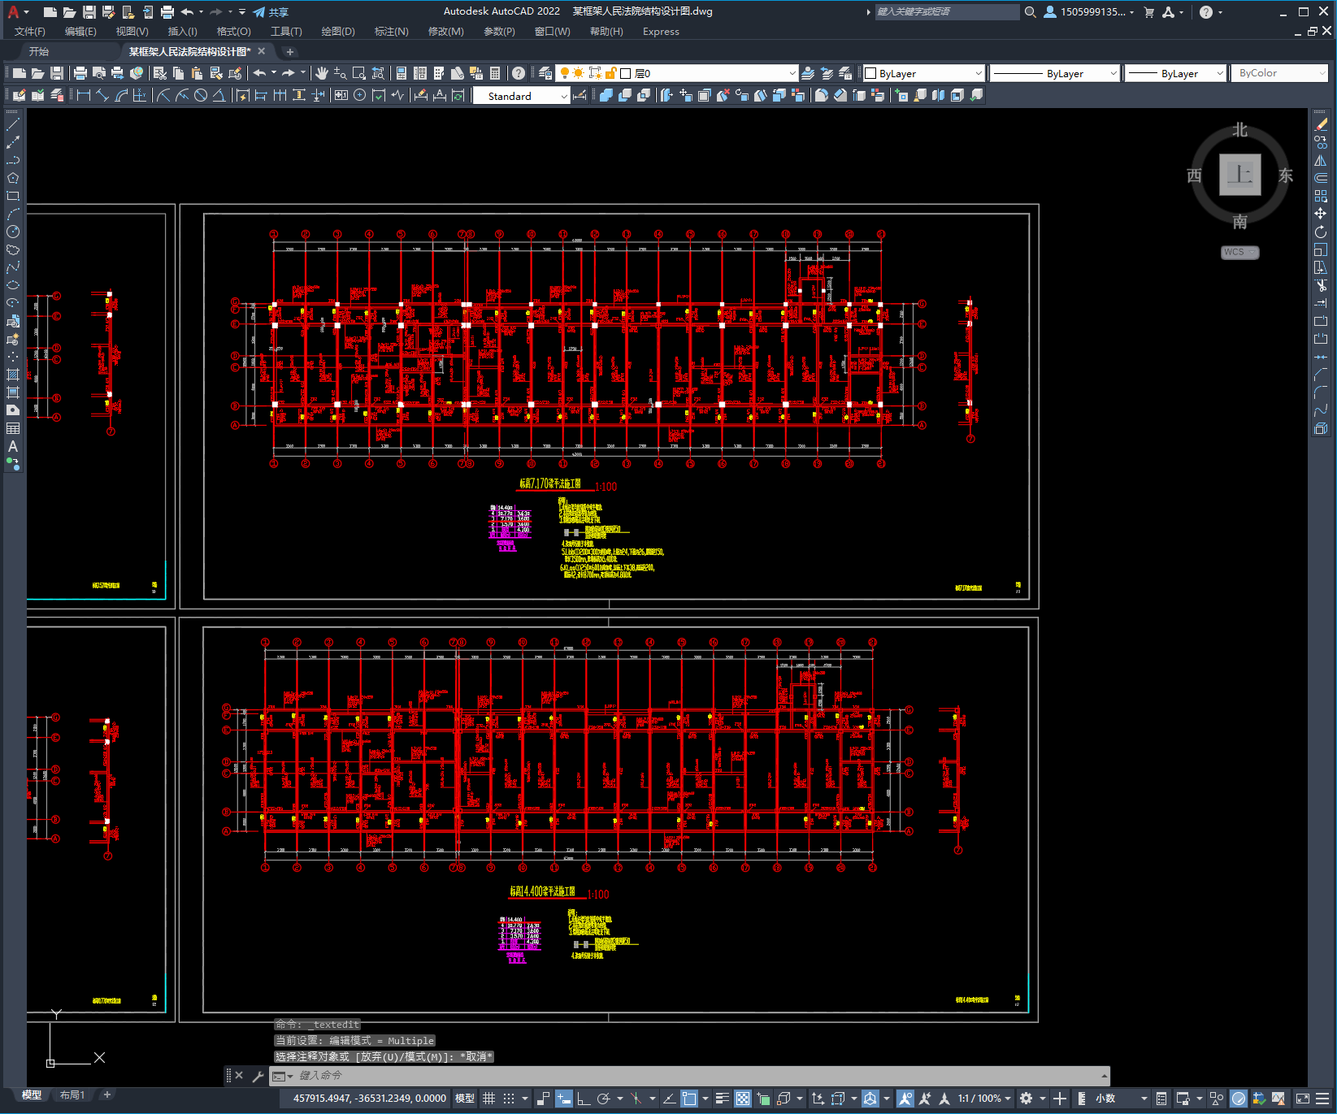Screen dimensions: 1337x1114
Task: Click the Angular dimension tool
Action: pyautogui.click(x=219, y=96)
